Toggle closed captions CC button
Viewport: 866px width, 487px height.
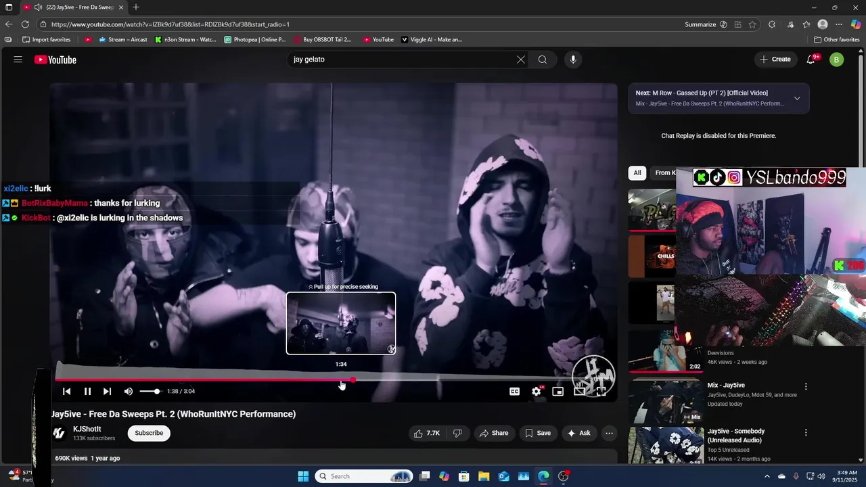coord(515,391)
